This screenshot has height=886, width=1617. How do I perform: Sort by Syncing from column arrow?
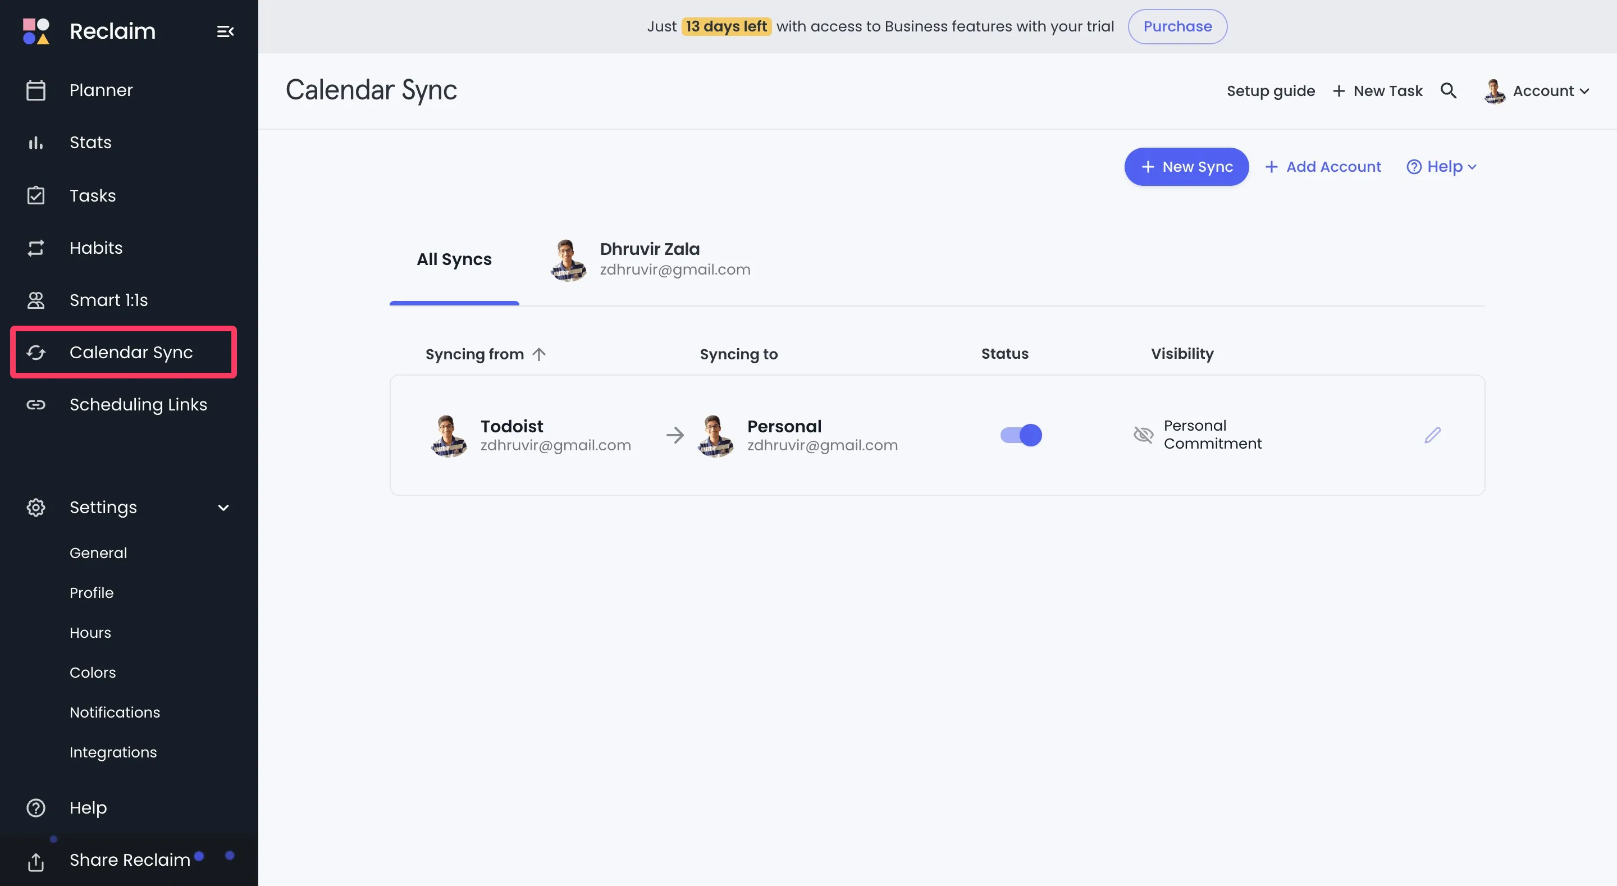pyautogui.click(x=538, y=354)
